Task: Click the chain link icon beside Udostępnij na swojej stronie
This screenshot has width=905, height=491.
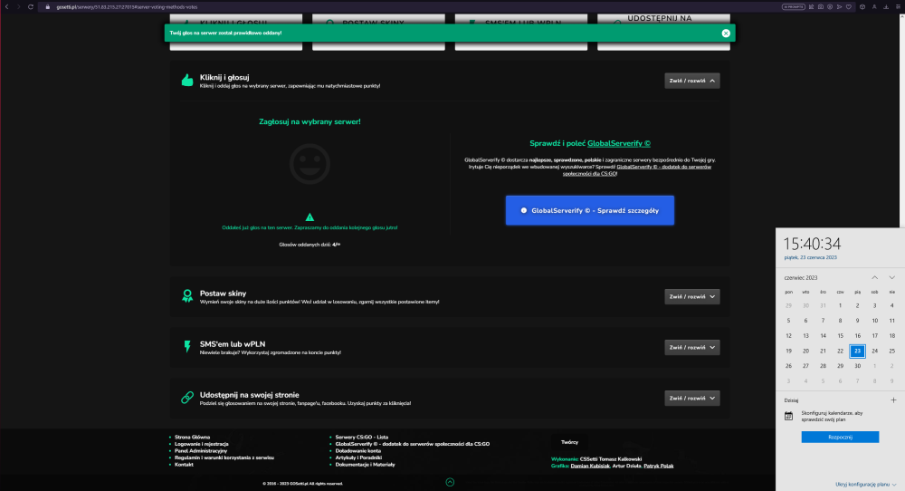Action: click(x=187, y=398)
